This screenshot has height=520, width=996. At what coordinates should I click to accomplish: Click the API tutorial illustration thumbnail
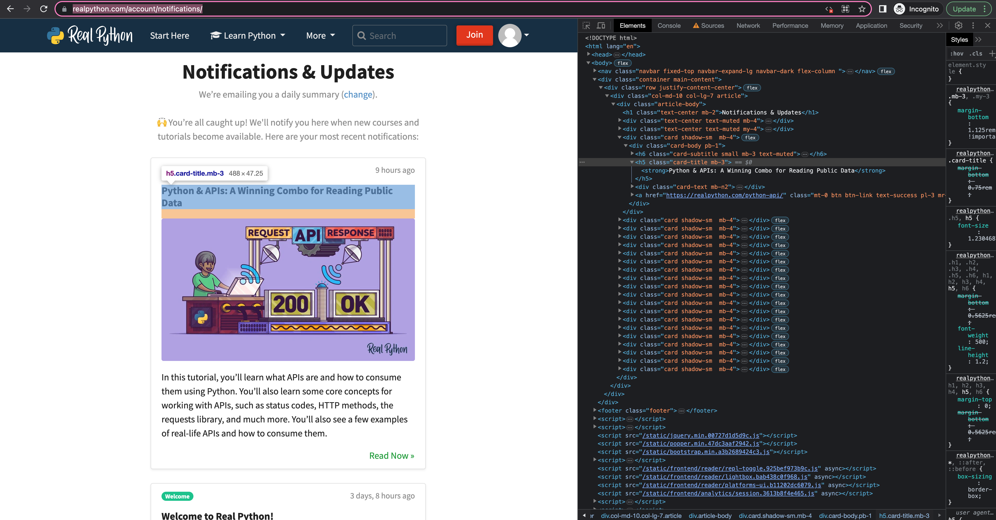click(x=288, y=290)
